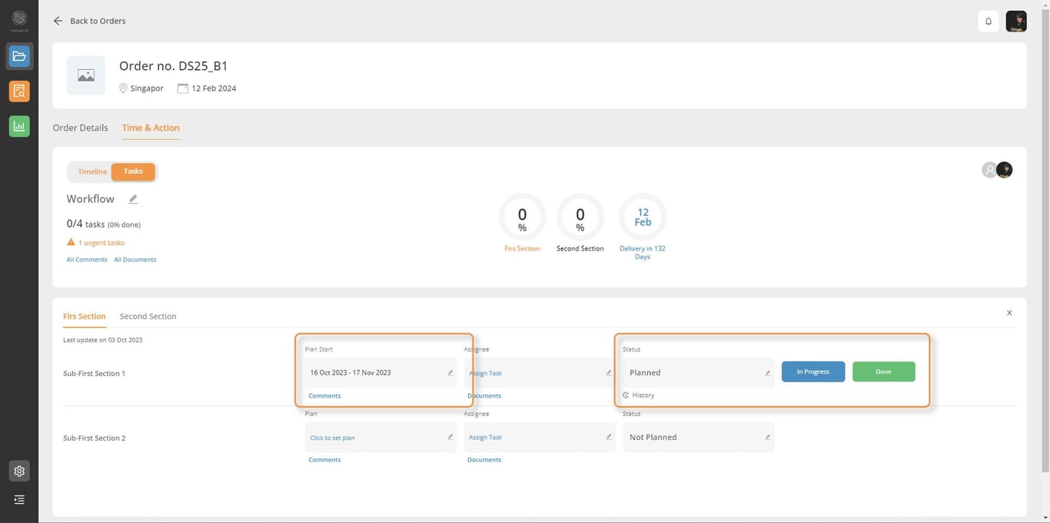Open All Documents link
Image resolution: width=1050 pixels, height=523 pixels.
pos(135,259)
